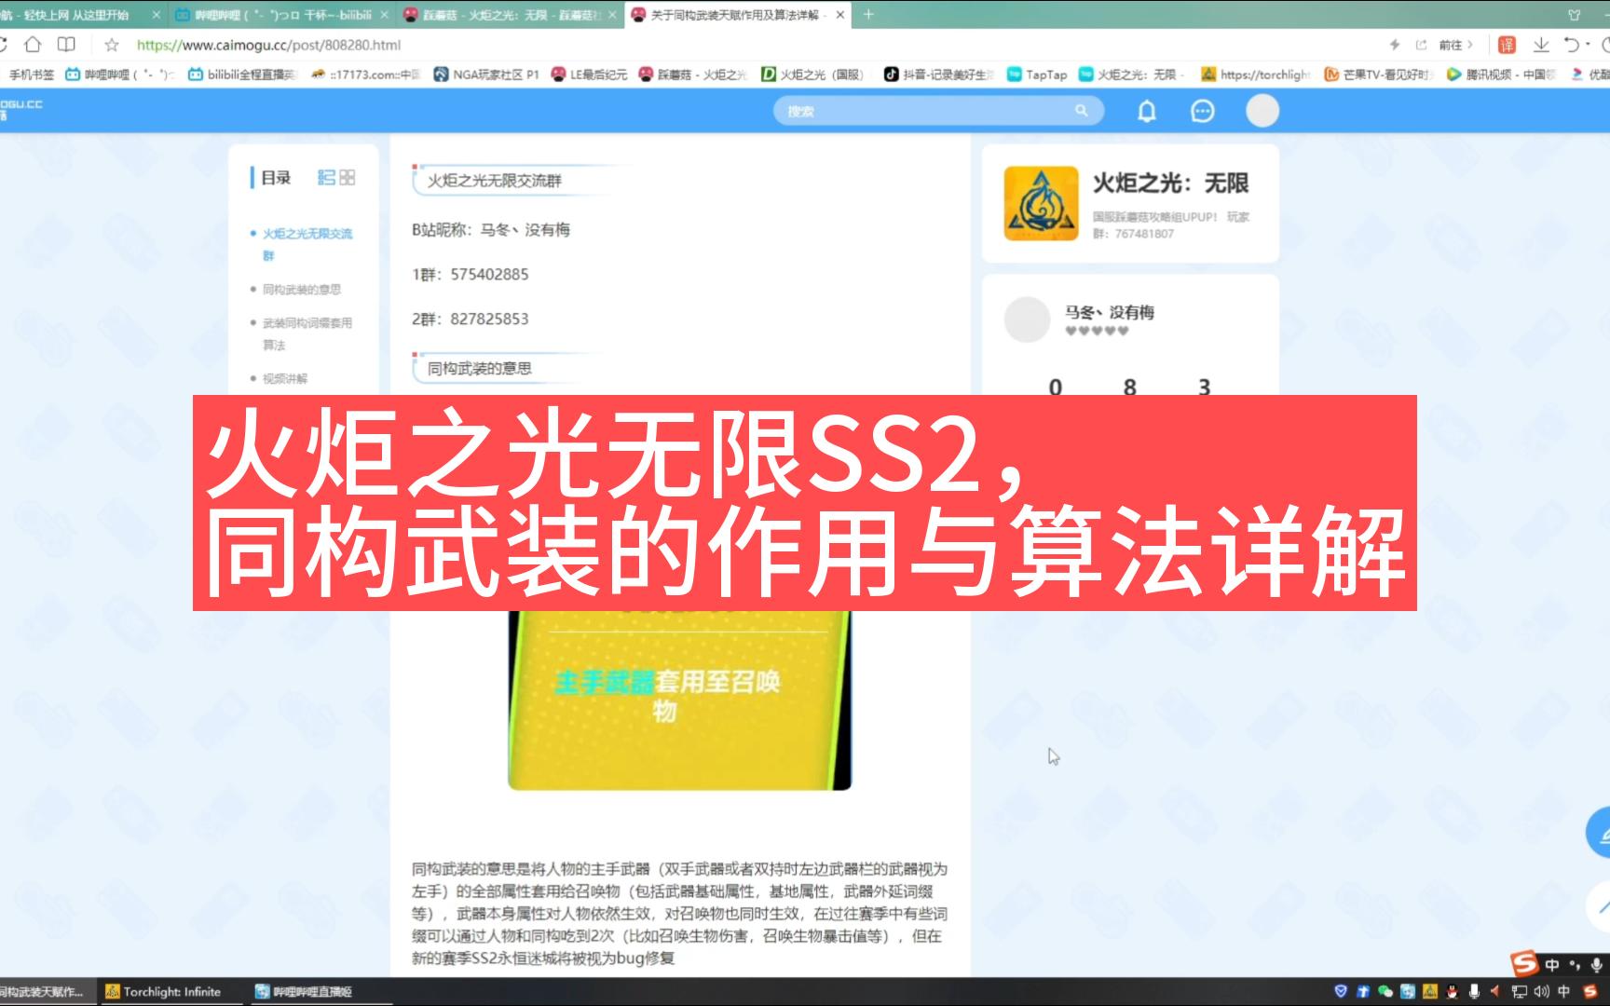Click the Sogou S icon in system tray
1610x1006 pixels.
(x=1591, y=991)
